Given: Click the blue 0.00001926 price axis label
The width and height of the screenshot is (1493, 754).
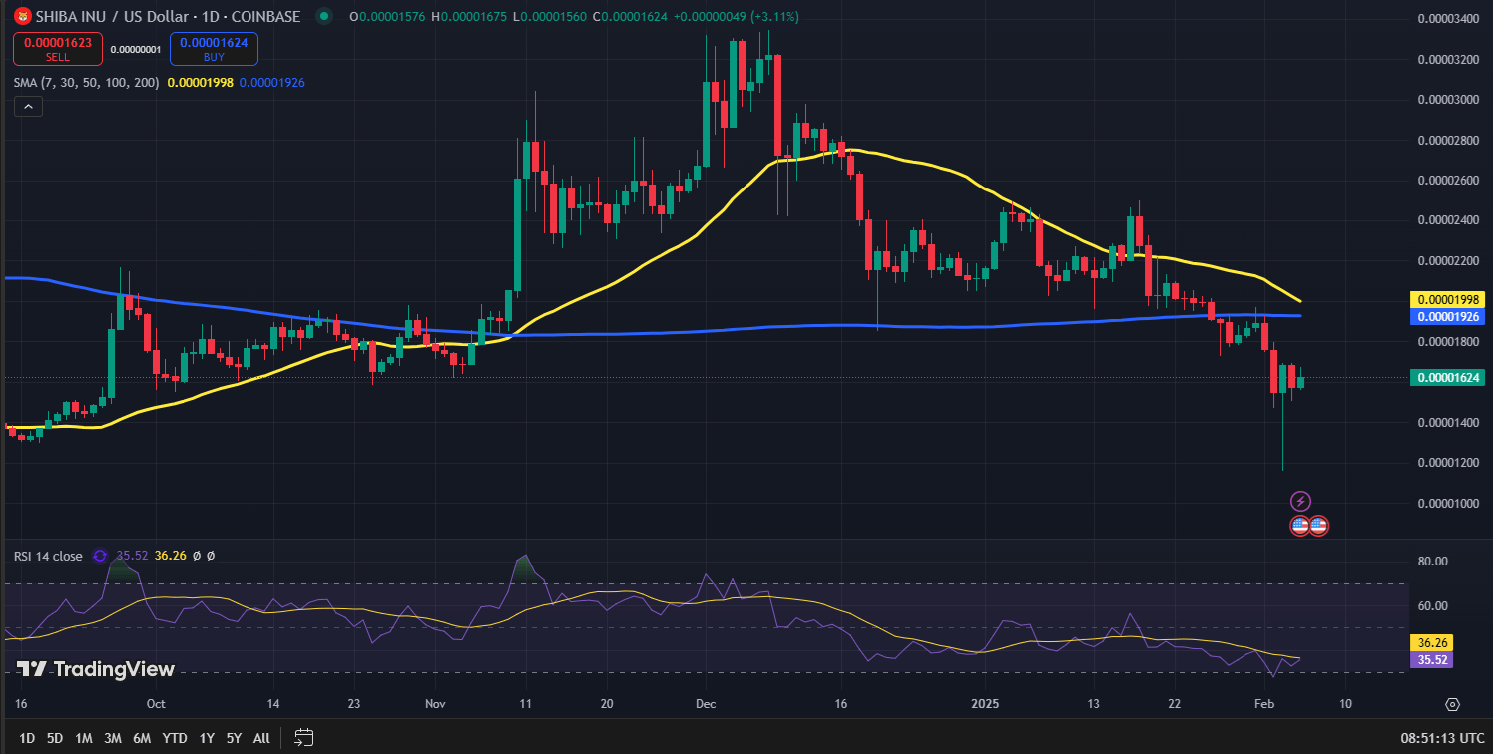Looking at the screenshot, I should click(1447, 317).
